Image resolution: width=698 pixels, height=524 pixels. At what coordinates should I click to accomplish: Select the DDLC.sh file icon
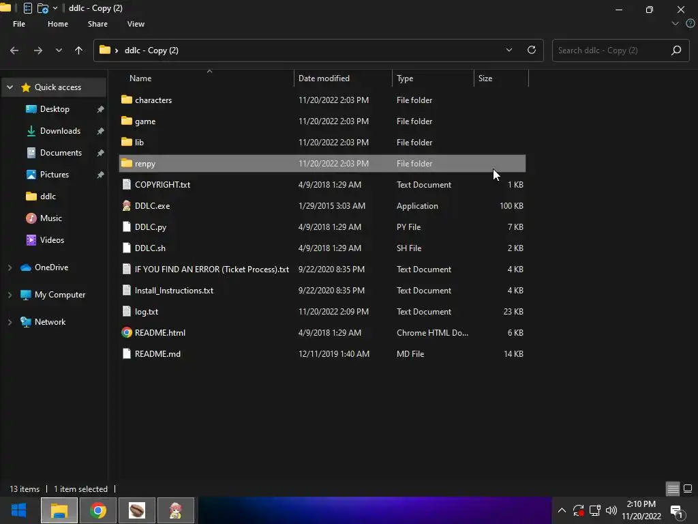pyautogui.click(x=126, y=248)
